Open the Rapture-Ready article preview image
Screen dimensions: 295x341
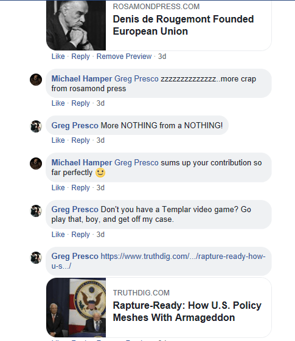(76, 308)
